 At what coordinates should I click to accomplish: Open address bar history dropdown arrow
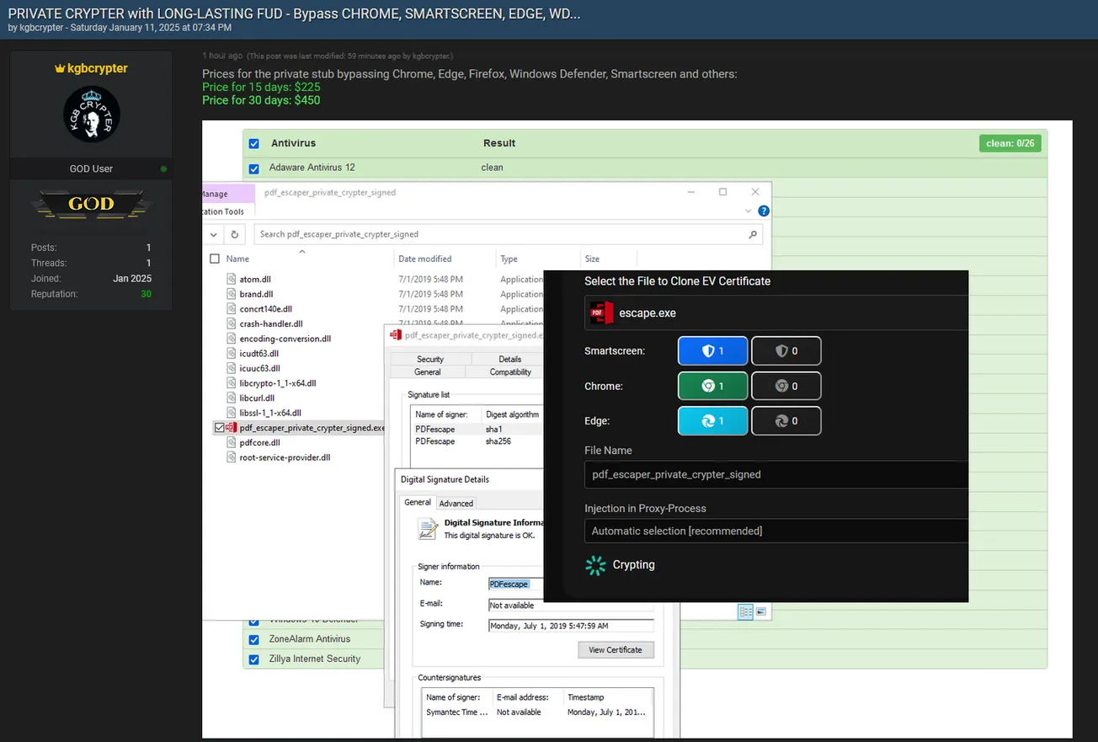coord(215,234)
